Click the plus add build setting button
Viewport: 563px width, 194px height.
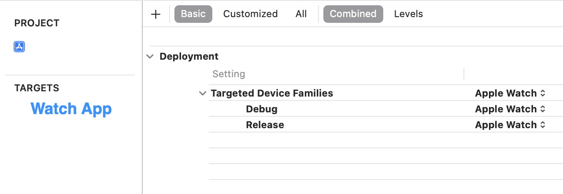tap(156, 14)
